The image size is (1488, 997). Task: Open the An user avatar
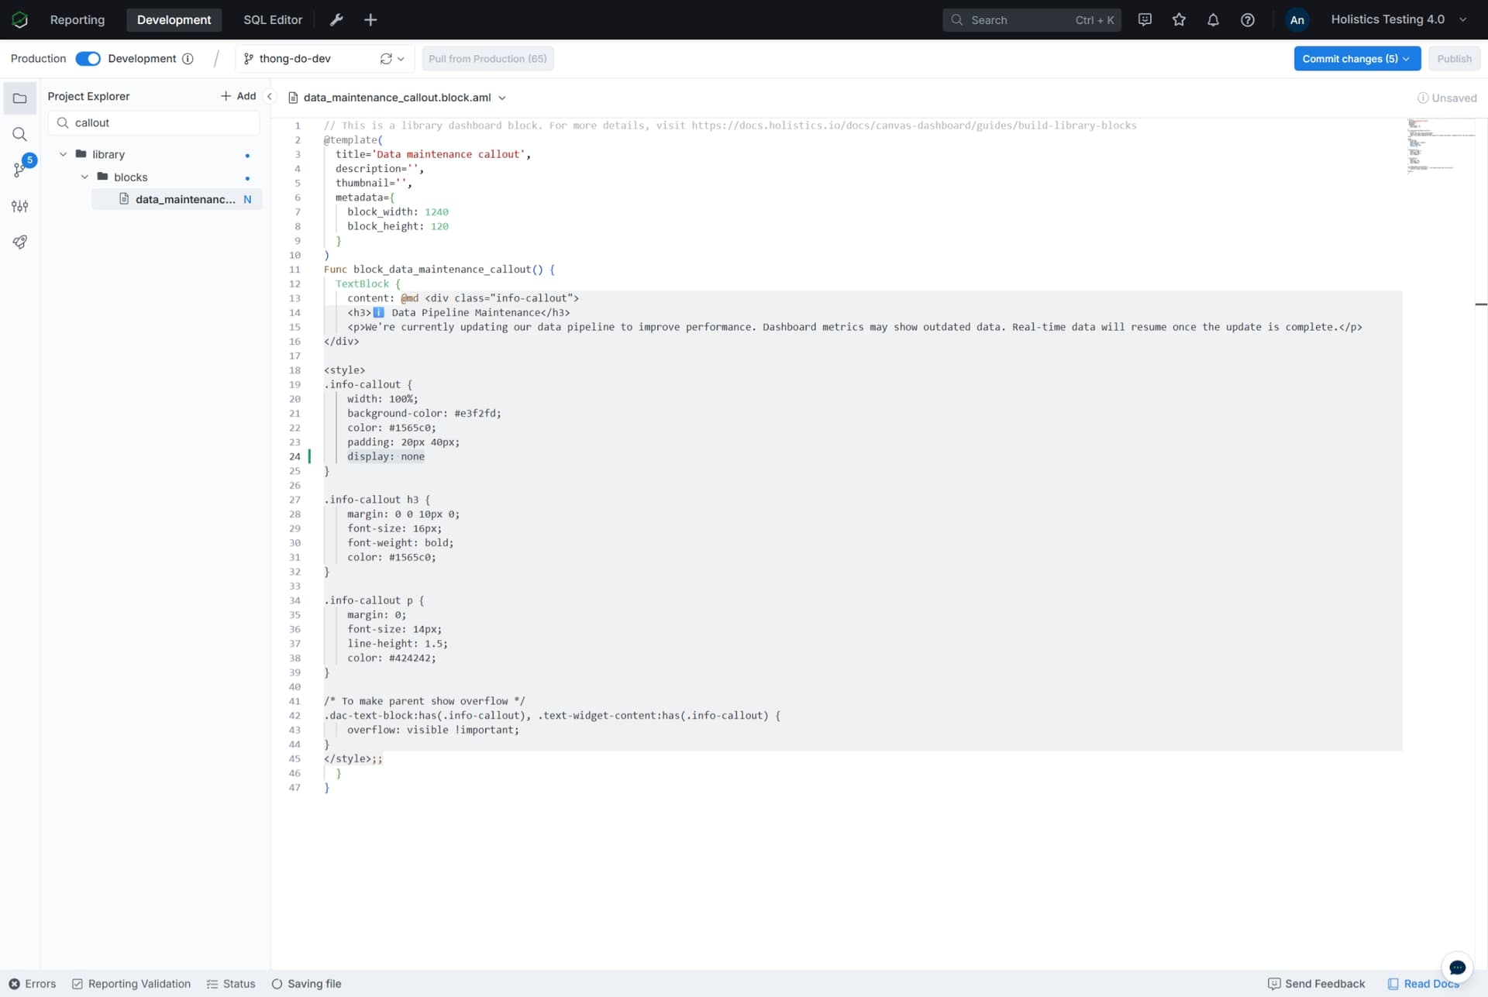click(1297, 19)
